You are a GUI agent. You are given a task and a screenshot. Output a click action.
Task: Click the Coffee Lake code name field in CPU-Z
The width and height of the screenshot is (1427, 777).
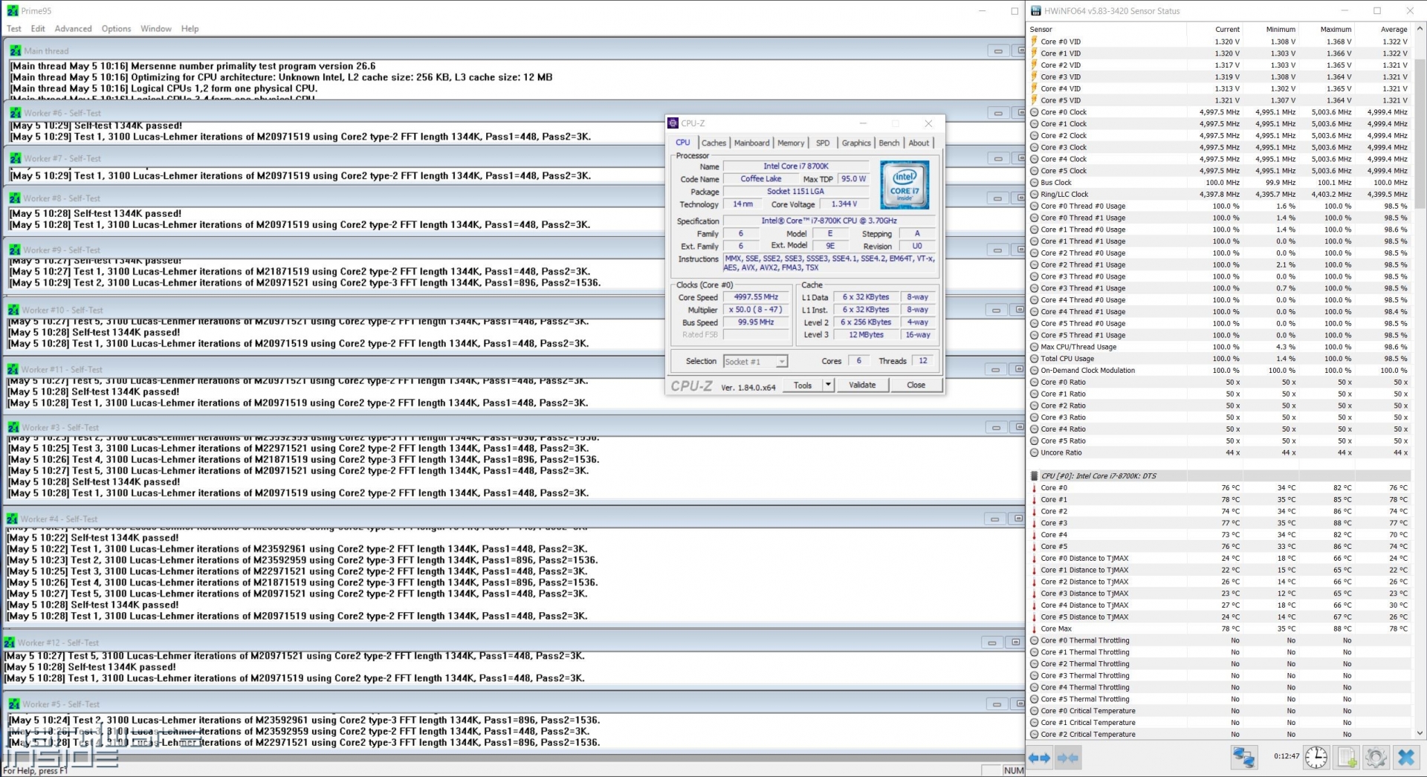point(760,179)
